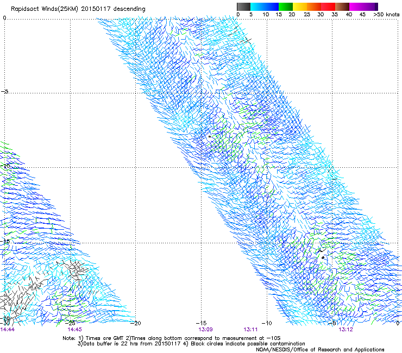This screenshot has width=402, height=353.
Task: Click the -15 latitude axis label at left
Action: [5, 241]
